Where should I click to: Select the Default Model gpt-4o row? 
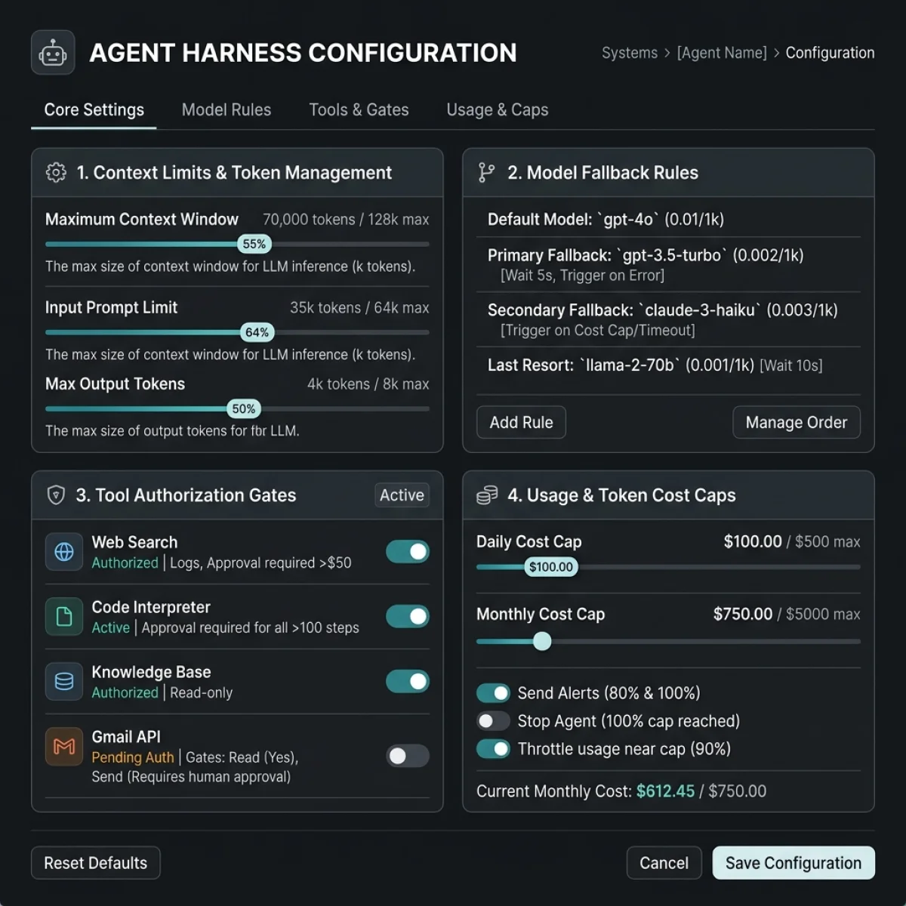click(x=668, y=220)
